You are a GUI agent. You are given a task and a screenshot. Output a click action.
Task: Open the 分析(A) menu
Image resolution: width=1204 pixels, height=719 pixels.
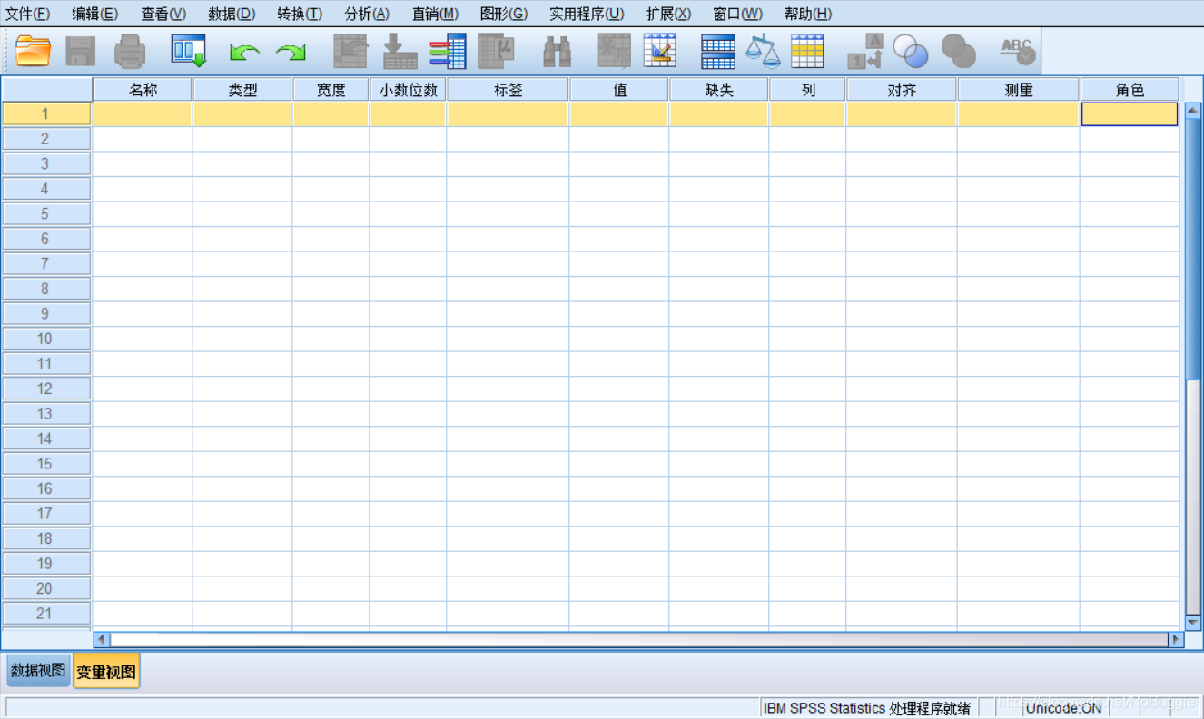point(367,14)
